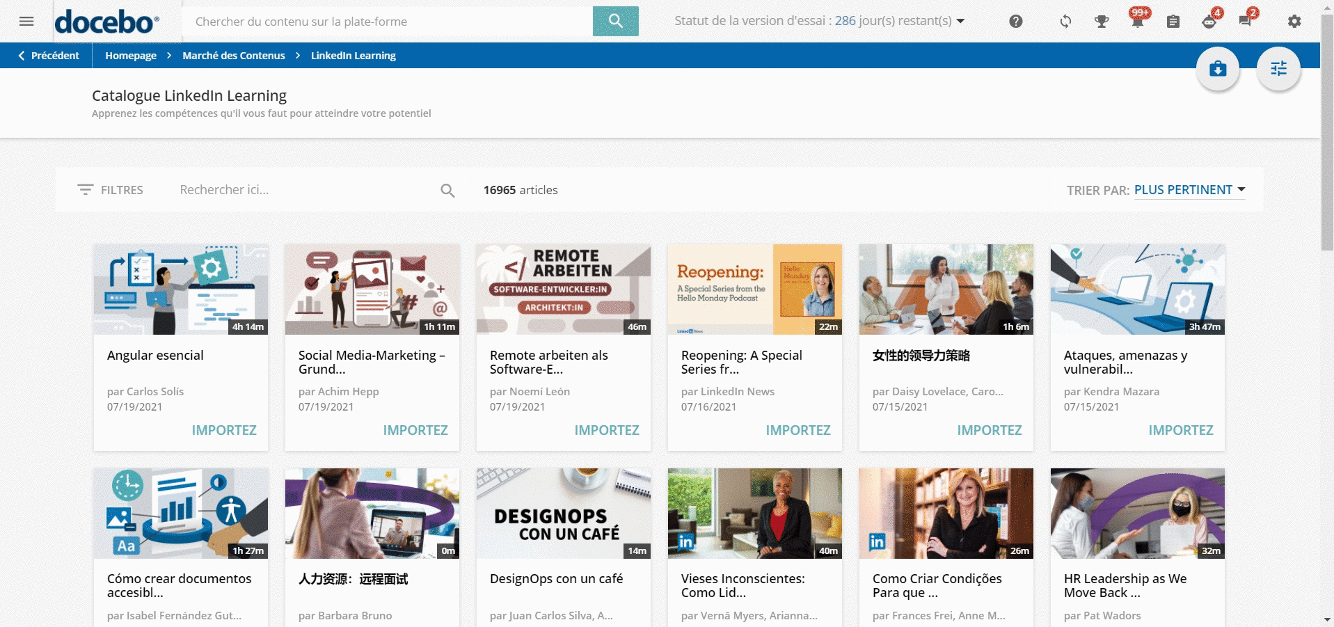Import Ataques, amenazas y vulnerabil course
This screenshot has height=627, width=1334.
1181,430
